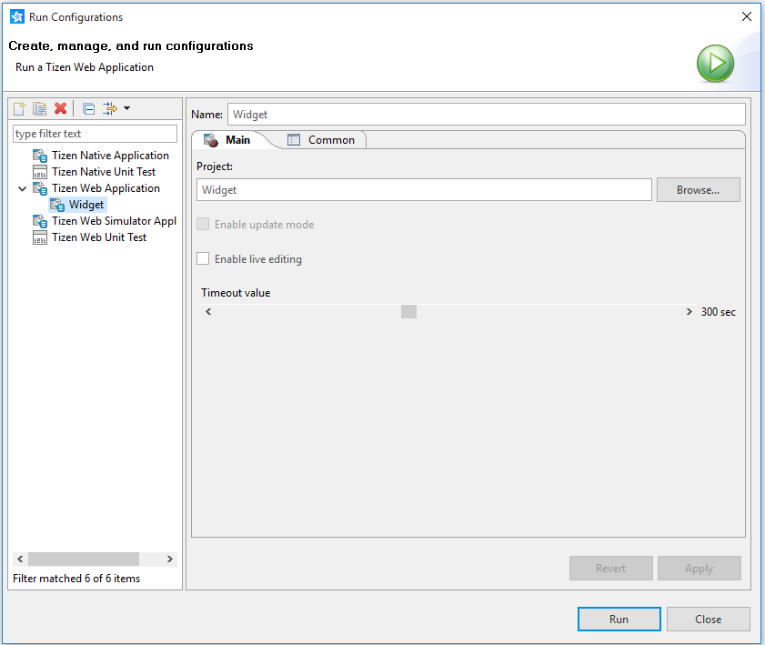
Task: Click the green Run arrow icon
Action: coord(716,65)
